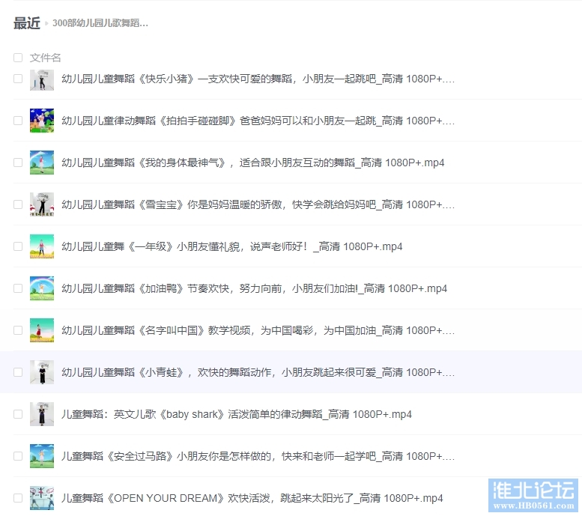Open the 英文儿歌 baby shark file name
The height and width of the screenshot is (516, 582).
(x=236, y=414)
